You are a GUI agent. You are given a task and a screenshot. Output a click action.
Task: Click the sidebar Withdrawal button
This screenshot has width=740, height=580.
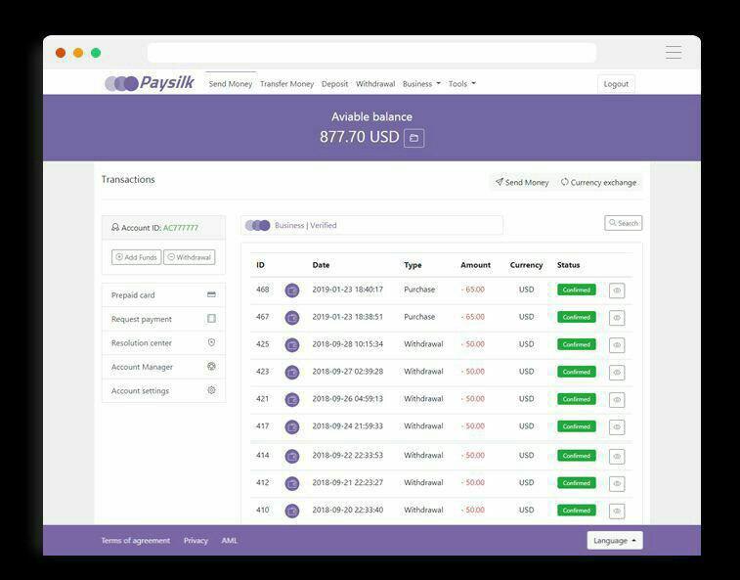tap(190, 257)
